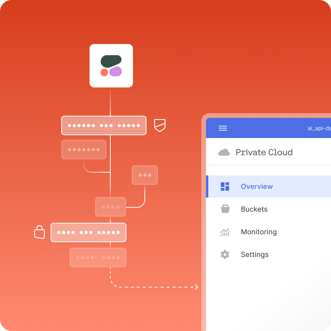Screen dimensions: 331x331
Task: Click the small three-dot masked box
Action: point(145,175)
